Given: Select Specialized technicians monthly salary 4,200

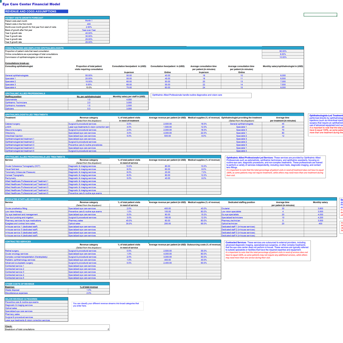Looking at the screenshot, I should (320, 218).
